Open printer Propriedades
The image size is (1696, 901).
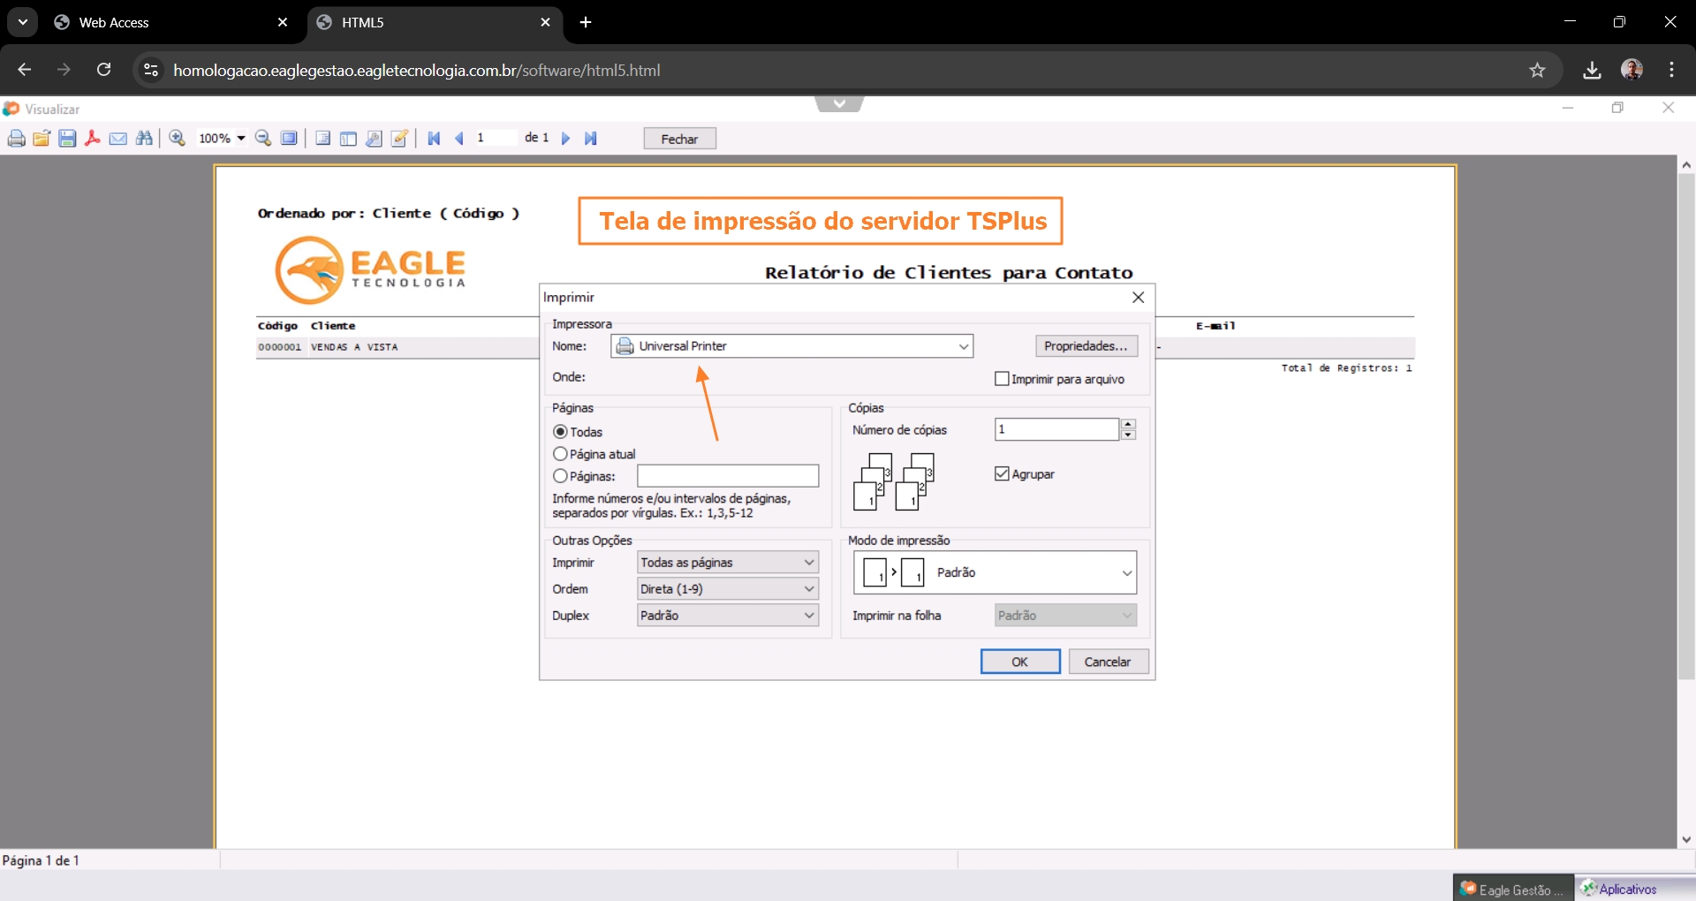click(x=1086, y=346)
